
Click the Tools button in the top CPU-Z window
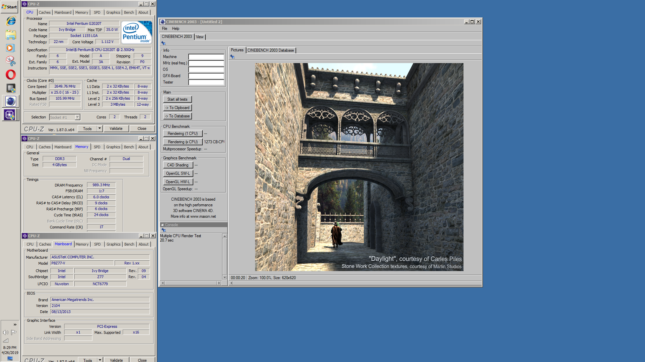tap(87, 128)
